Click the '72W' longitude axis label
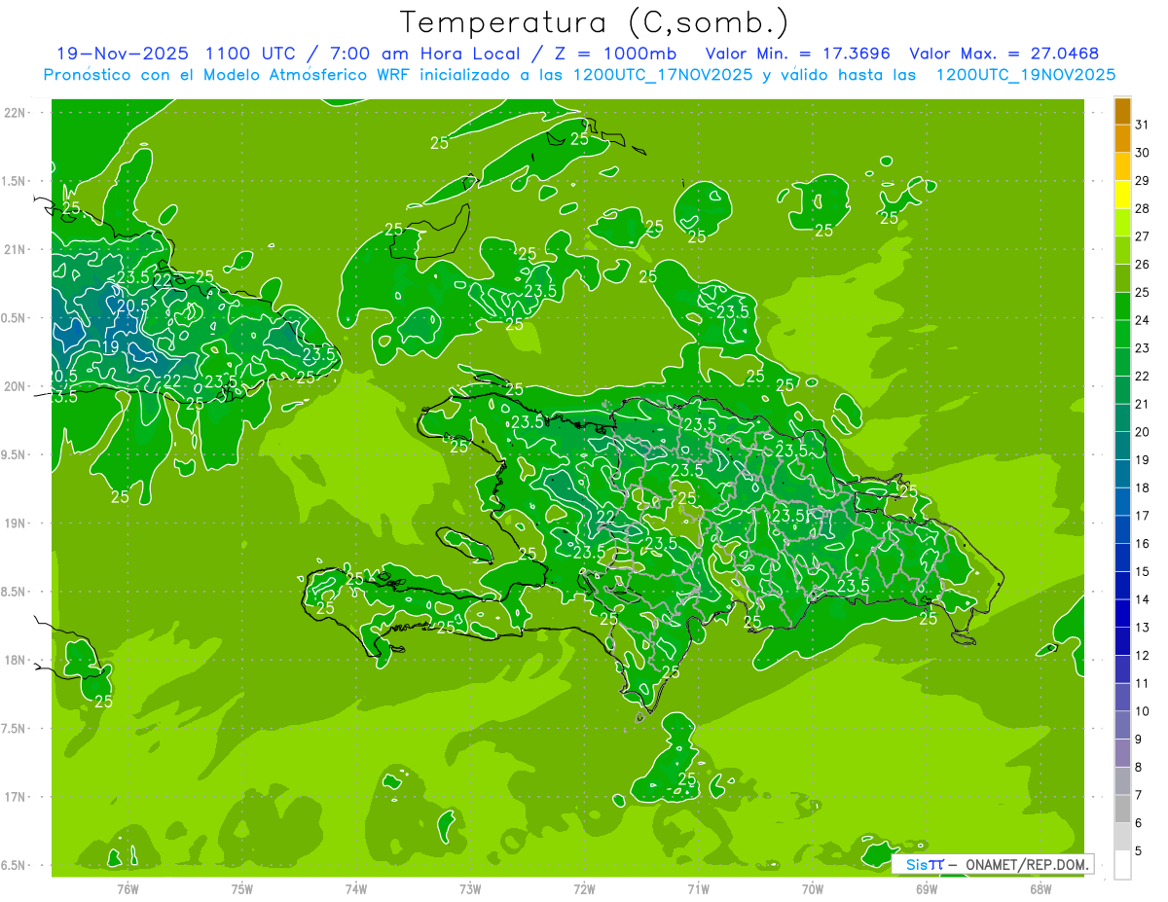Viewport: 1168px width, 902px height. pos(584,888)
